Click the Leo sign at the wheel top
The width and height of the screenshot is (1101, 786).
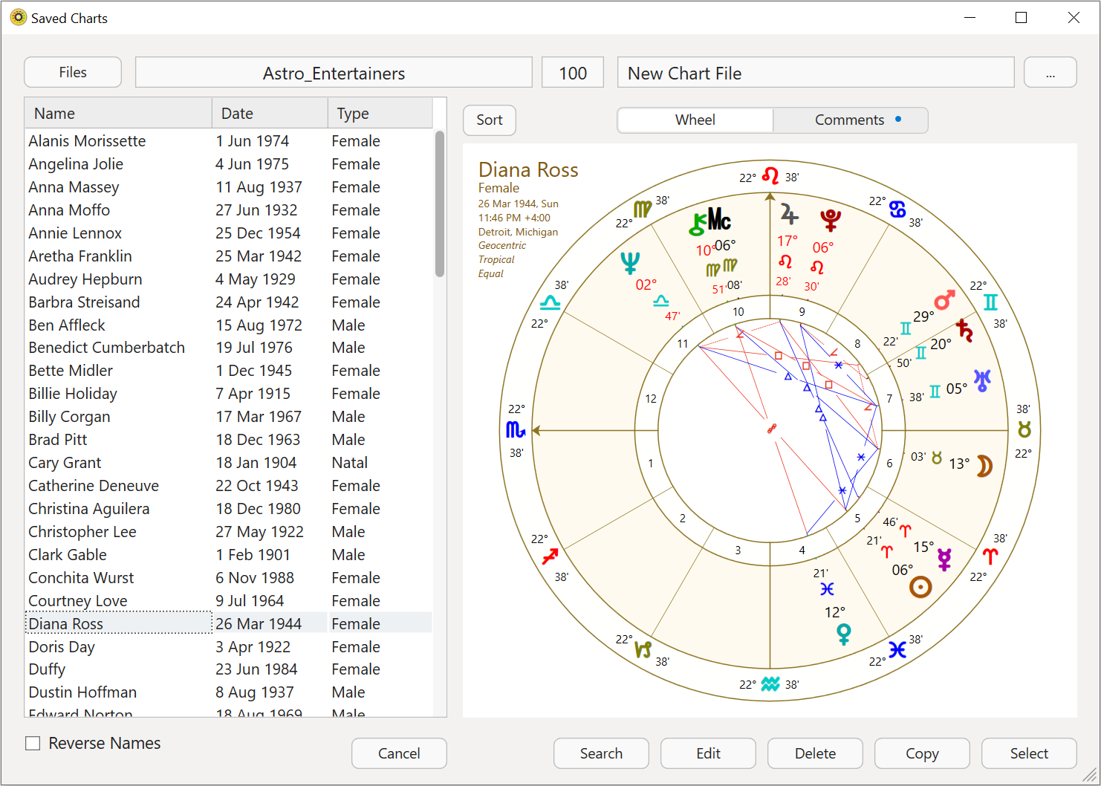[x=770, y=176]
